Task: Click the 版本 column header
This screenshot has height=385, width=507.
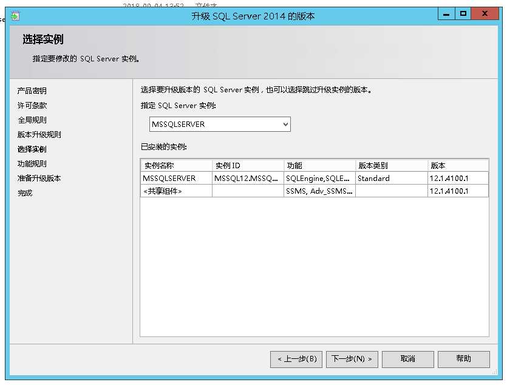Action: 458,166
